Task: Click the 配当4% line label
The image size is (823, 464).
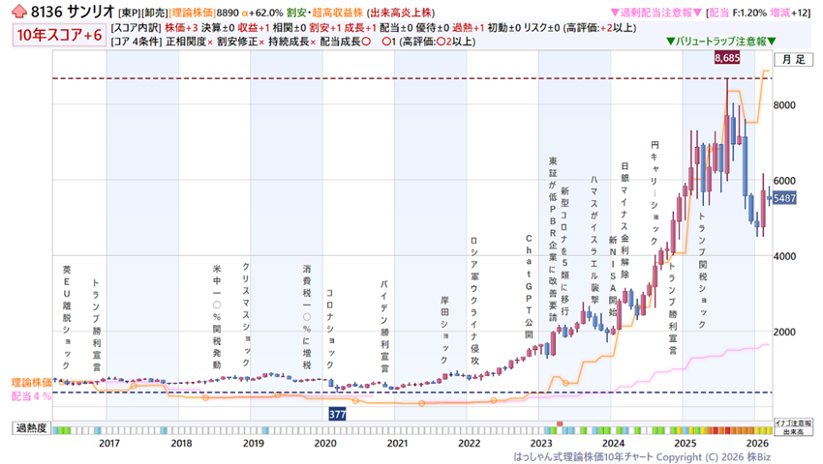Action: (x=29, y=395)
